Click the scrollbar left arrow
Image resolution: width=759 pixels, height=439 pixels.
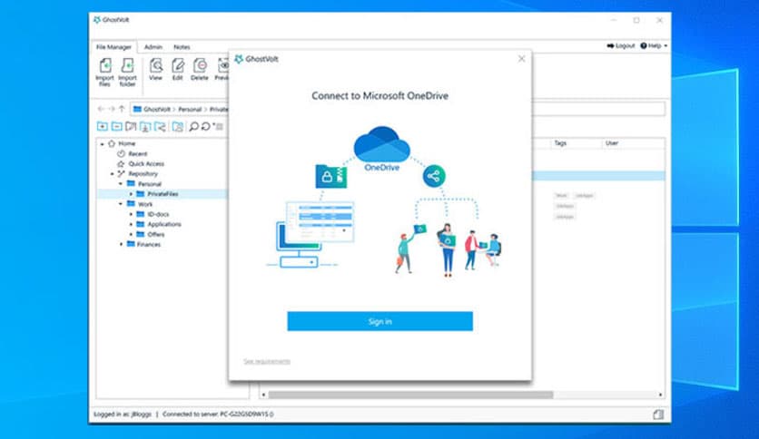[x=264, y=395]
